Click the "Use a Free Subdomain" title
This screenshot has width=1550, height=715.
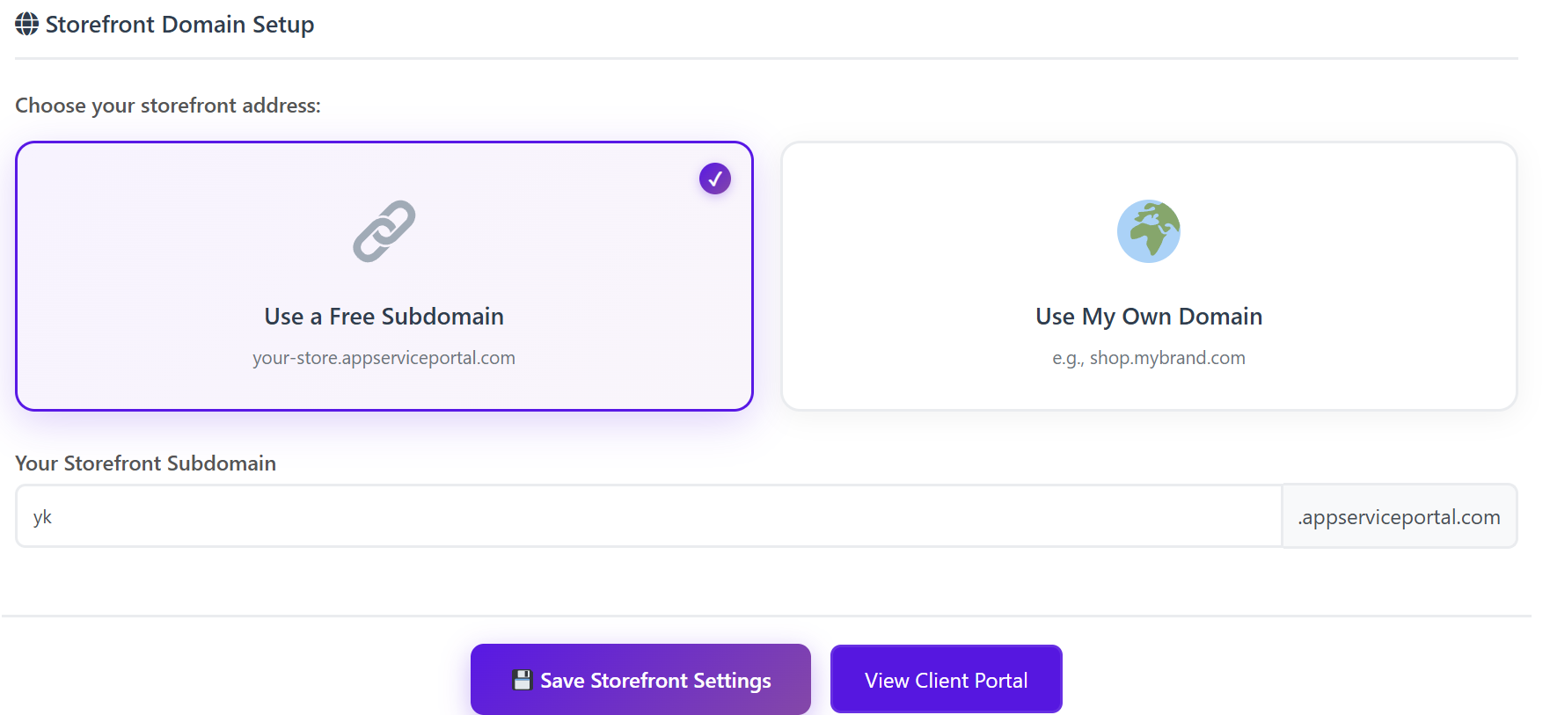384,317
